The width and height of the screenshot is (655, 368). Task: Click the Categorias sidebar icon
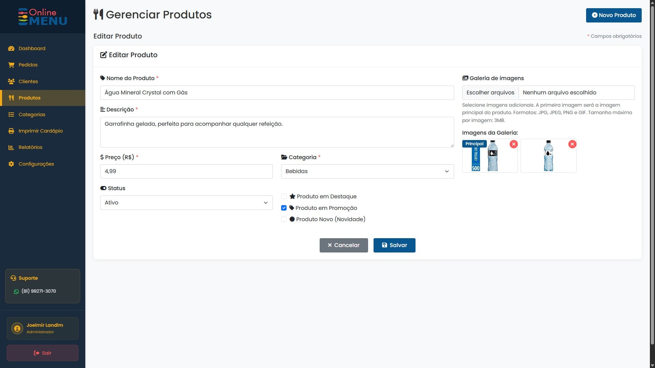11,114
